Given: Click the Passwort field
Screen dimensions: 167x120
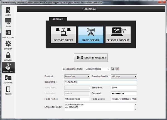Looking at the screenshot, I should point(124,93).
